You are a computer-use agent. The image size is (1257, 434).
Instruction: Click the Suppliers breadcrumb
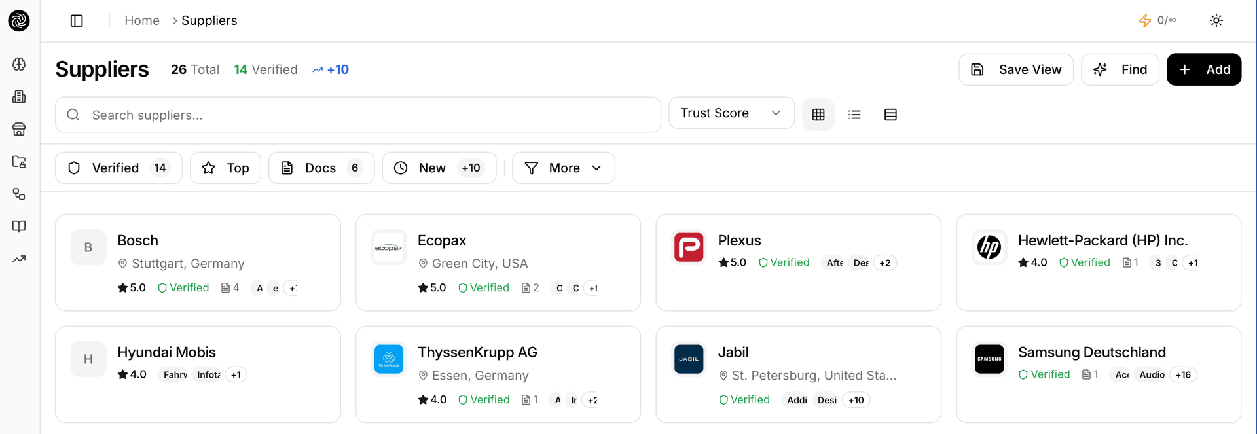click(x=209, y=20)
